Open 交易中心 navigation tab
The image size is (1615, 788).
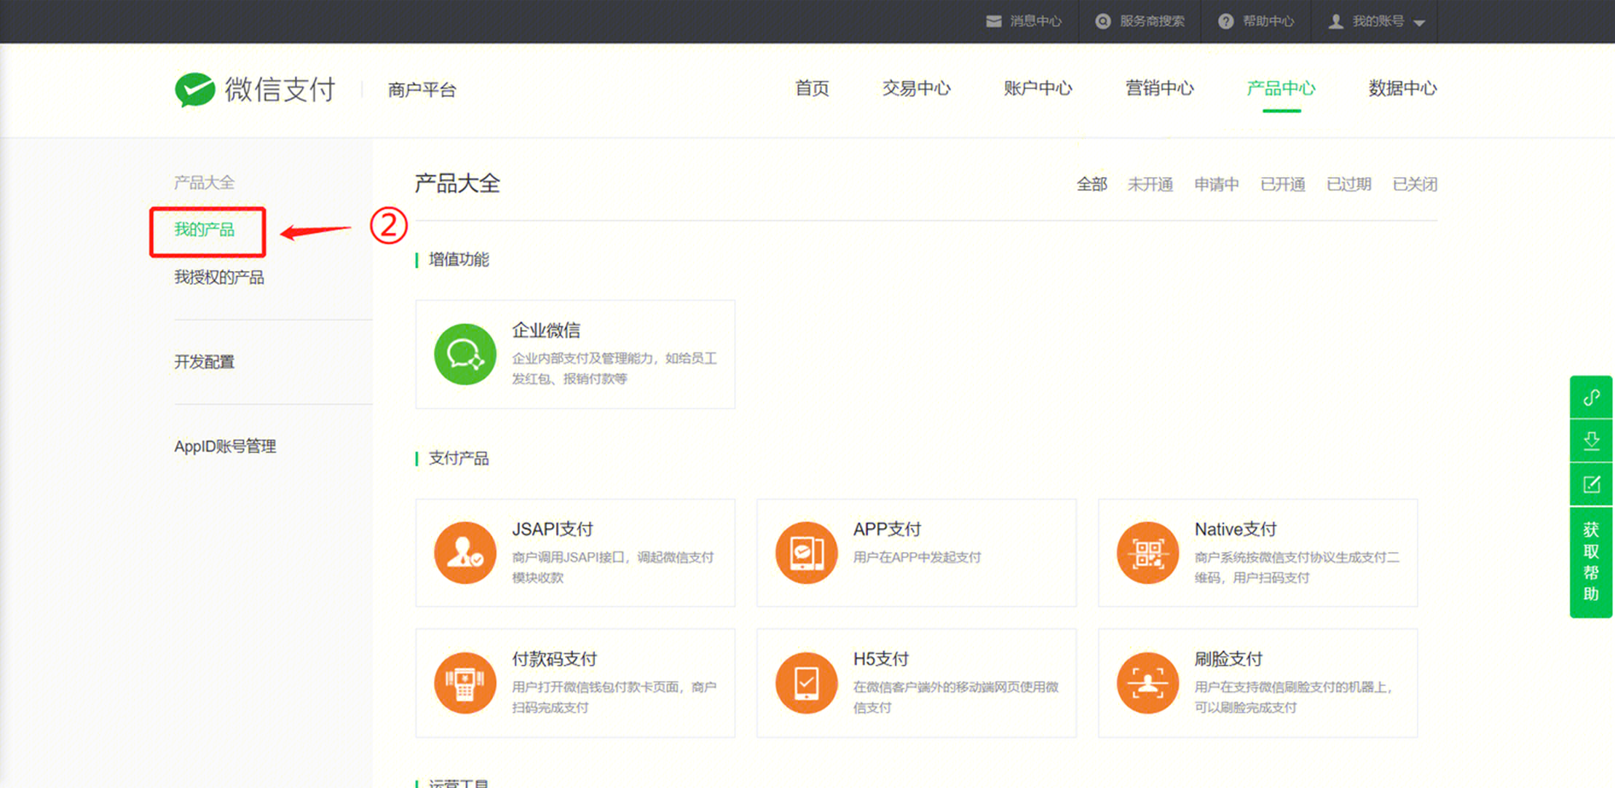(x=917, y=88)
